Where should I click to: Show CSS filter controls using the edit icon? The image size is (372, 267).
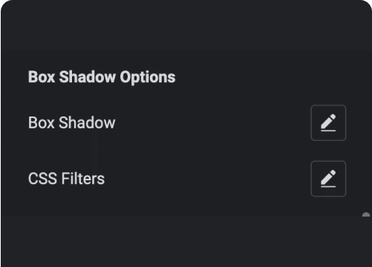click(328, 179)
